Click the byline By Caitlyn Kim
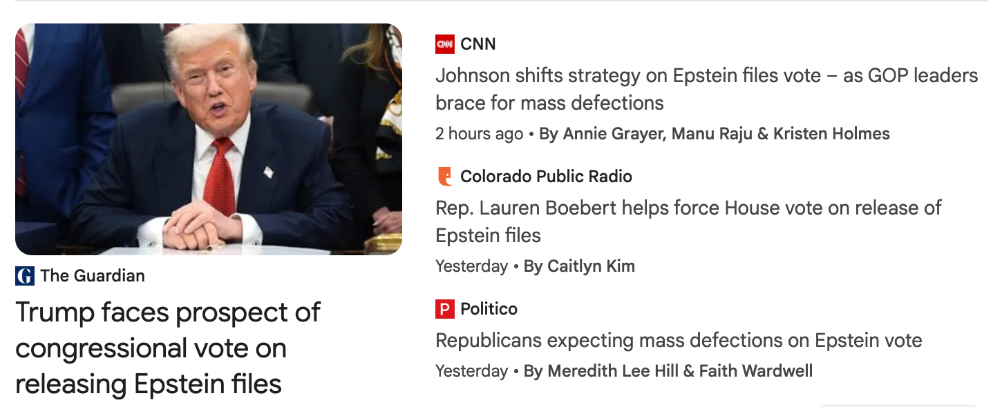The height and width of the screenshot is (407, 1002). tap(579, 266)
